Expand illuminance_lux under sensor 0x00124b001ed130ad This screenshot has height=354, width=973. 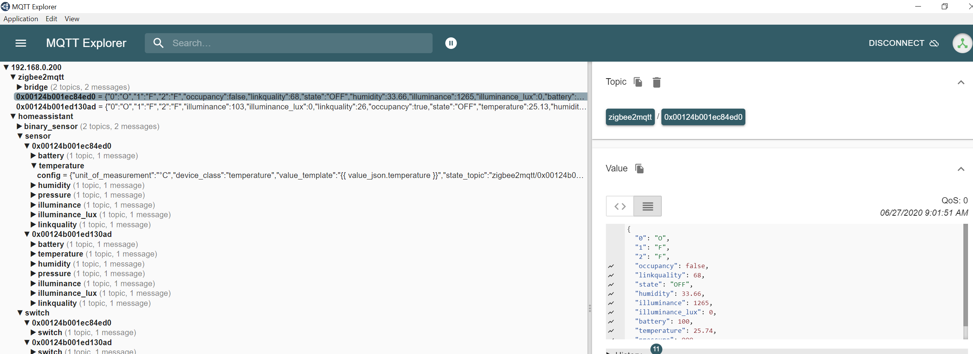[33, 293]
